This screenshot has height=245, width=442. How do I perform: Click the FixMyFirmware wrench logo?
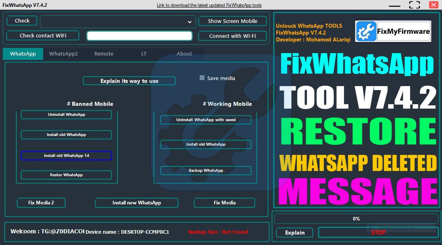click(x=366, y=31)
